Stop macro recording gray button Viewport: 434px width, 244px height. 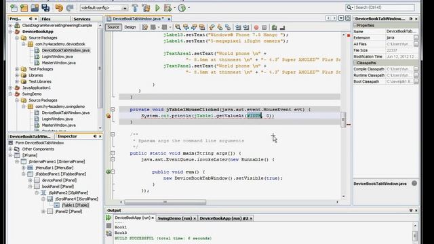264,27
